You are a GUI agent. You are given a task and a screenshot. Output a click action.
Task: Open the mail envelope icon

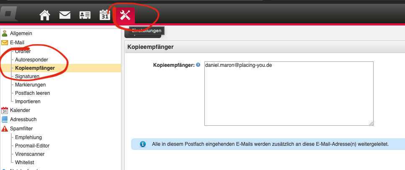pos(65,15)
